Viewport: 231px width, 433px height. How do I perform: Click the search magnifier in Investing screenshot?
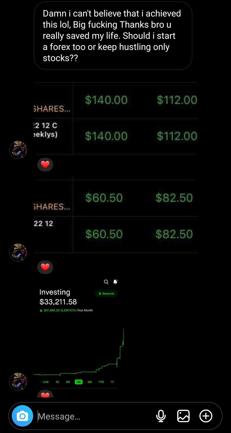pyautogui.click(x=106, y=282)
